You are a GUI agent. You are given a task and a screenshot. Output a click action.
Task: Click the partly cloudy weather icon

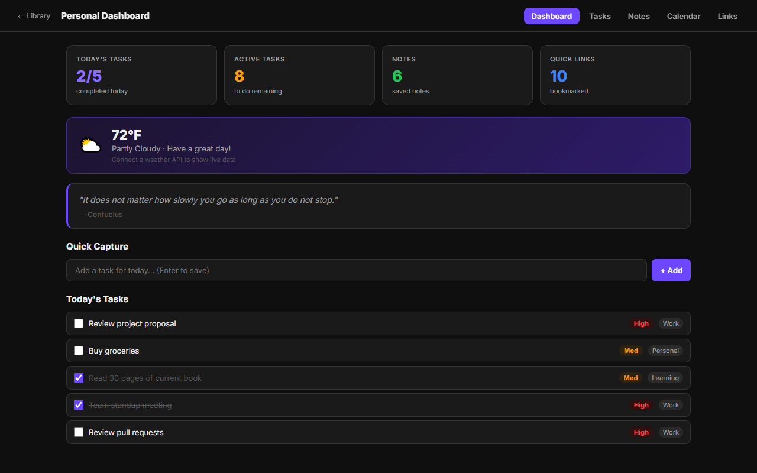coord(90,145)
